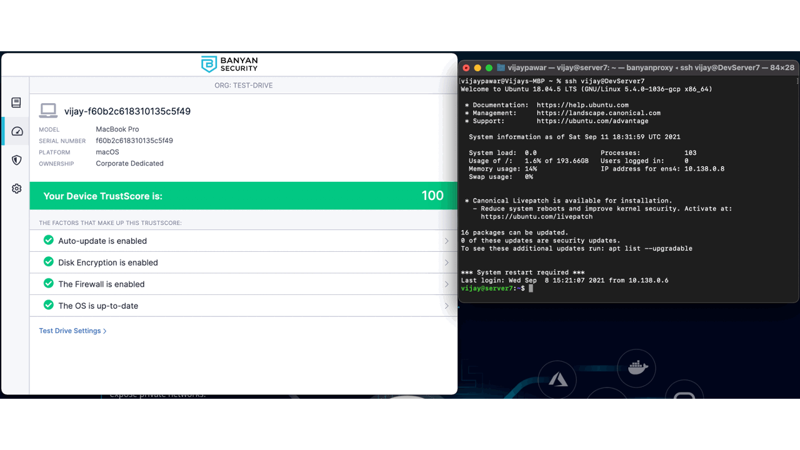Click the Docker whale icon in background
800x450 pixels.
[637, 367]
